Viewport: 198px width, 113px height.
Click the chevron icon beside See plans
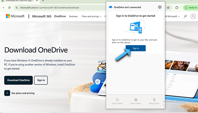(x=7, y=93)
